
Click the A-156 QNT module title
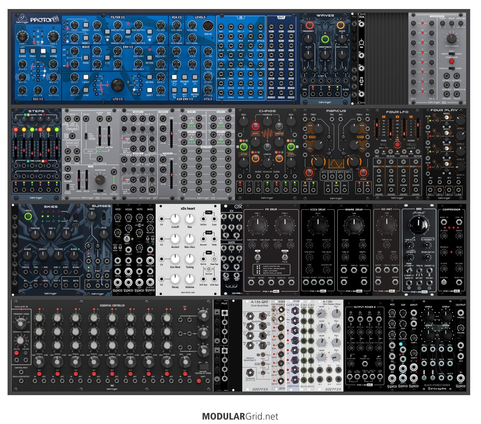click(260, 302)
